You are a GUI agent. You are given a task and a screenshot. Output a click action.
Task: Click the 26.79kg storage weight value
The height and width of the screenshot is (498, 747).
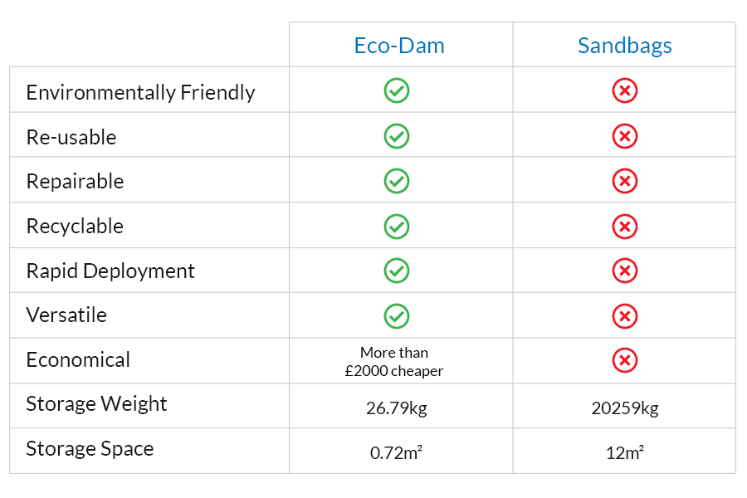coord(395,408)
